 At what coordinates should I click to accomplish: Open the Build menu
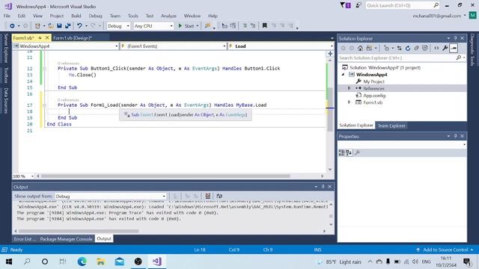[x=76, y=16]
